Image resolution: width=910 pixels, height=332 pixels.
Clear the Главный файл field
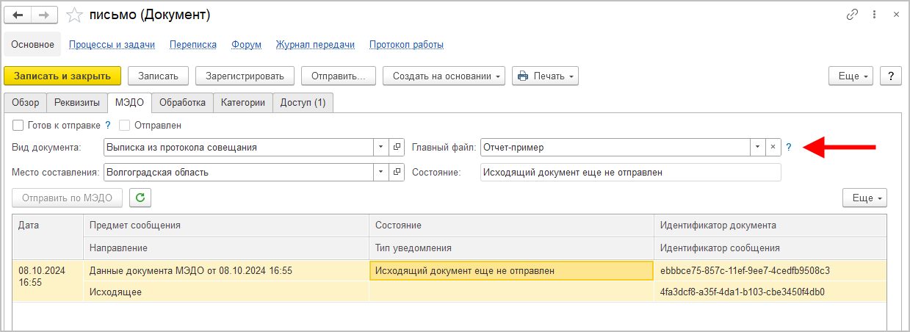tap(773, 147)
